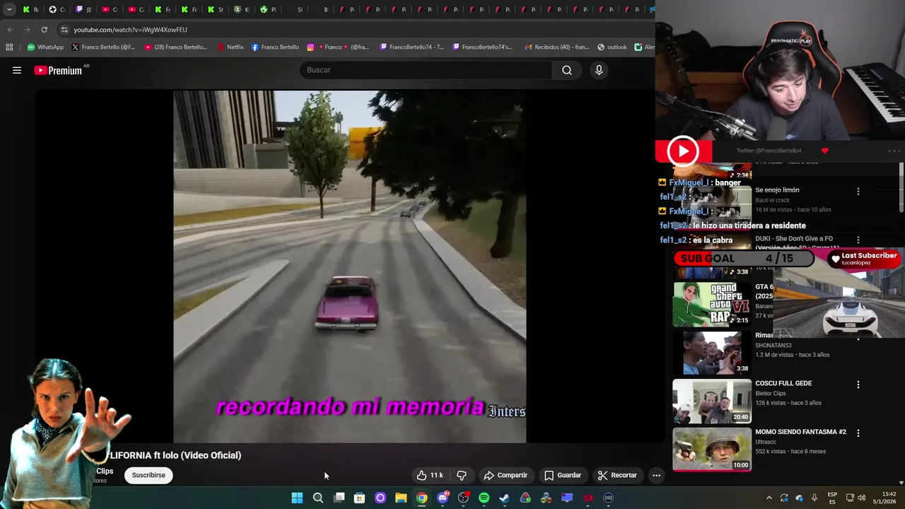Open Task View on taskbar

point(339,498)
